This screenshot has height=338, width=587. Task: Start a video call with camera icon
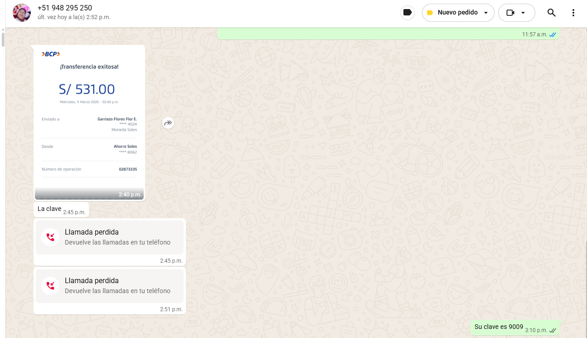(x=510, y=13)
